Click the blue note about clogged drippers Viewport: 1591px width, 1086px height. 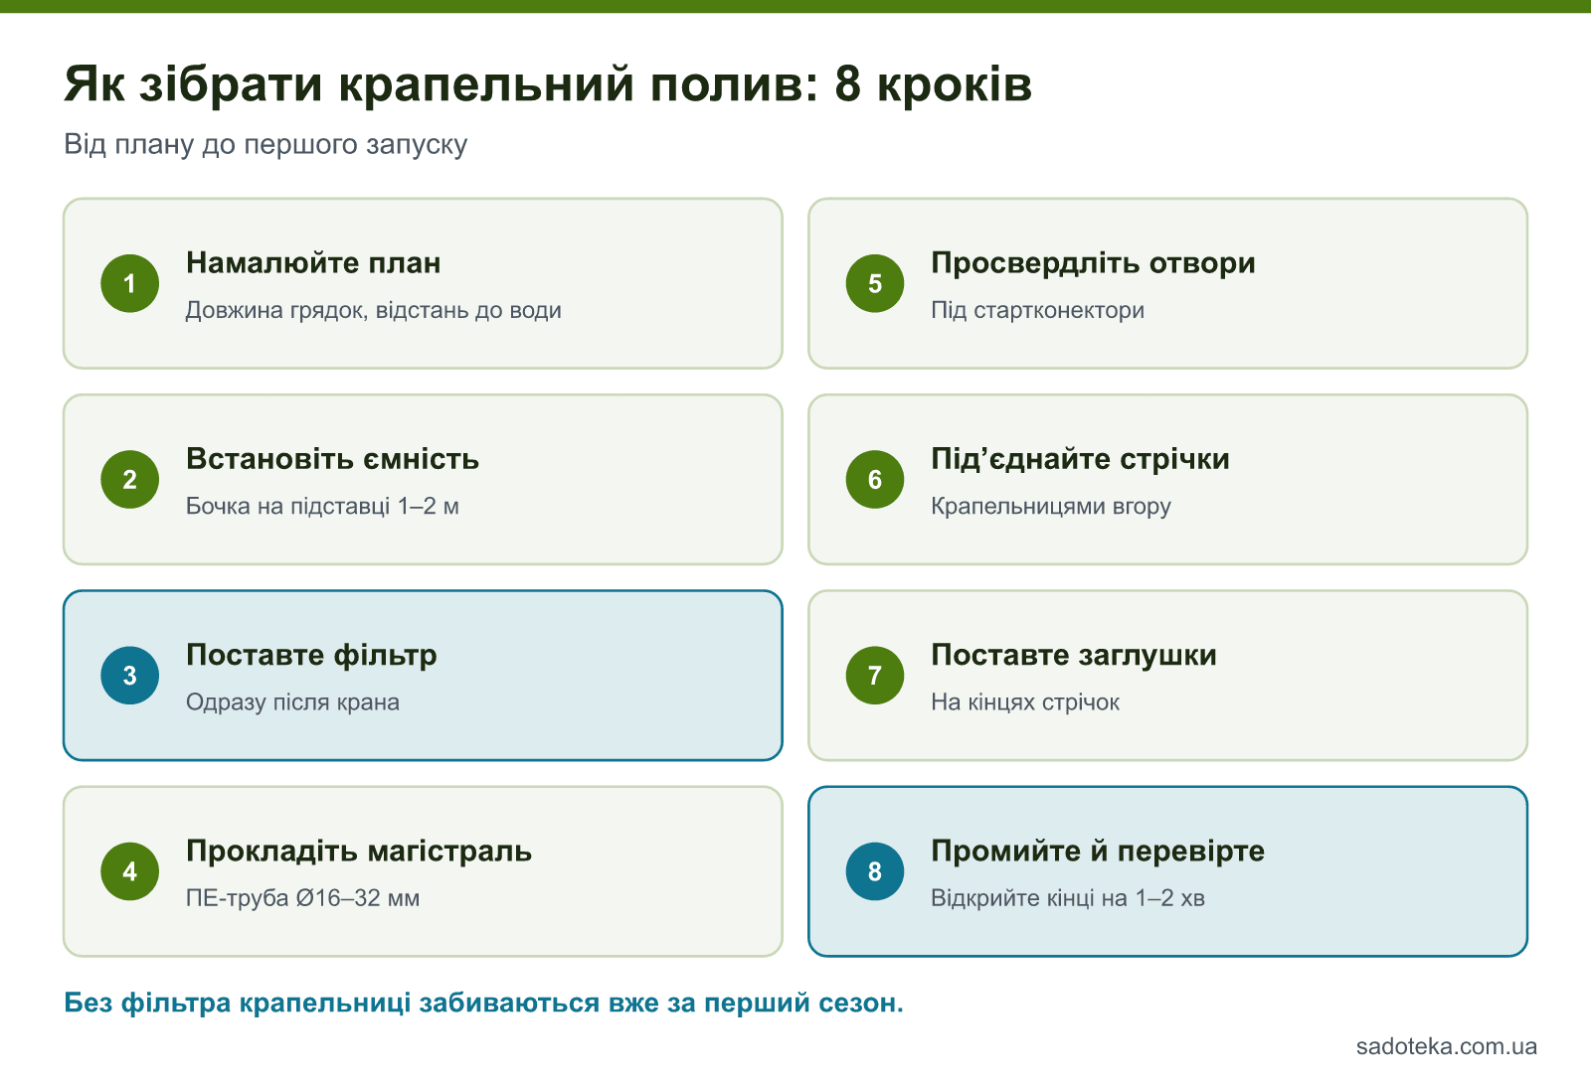pos(483,1003)
